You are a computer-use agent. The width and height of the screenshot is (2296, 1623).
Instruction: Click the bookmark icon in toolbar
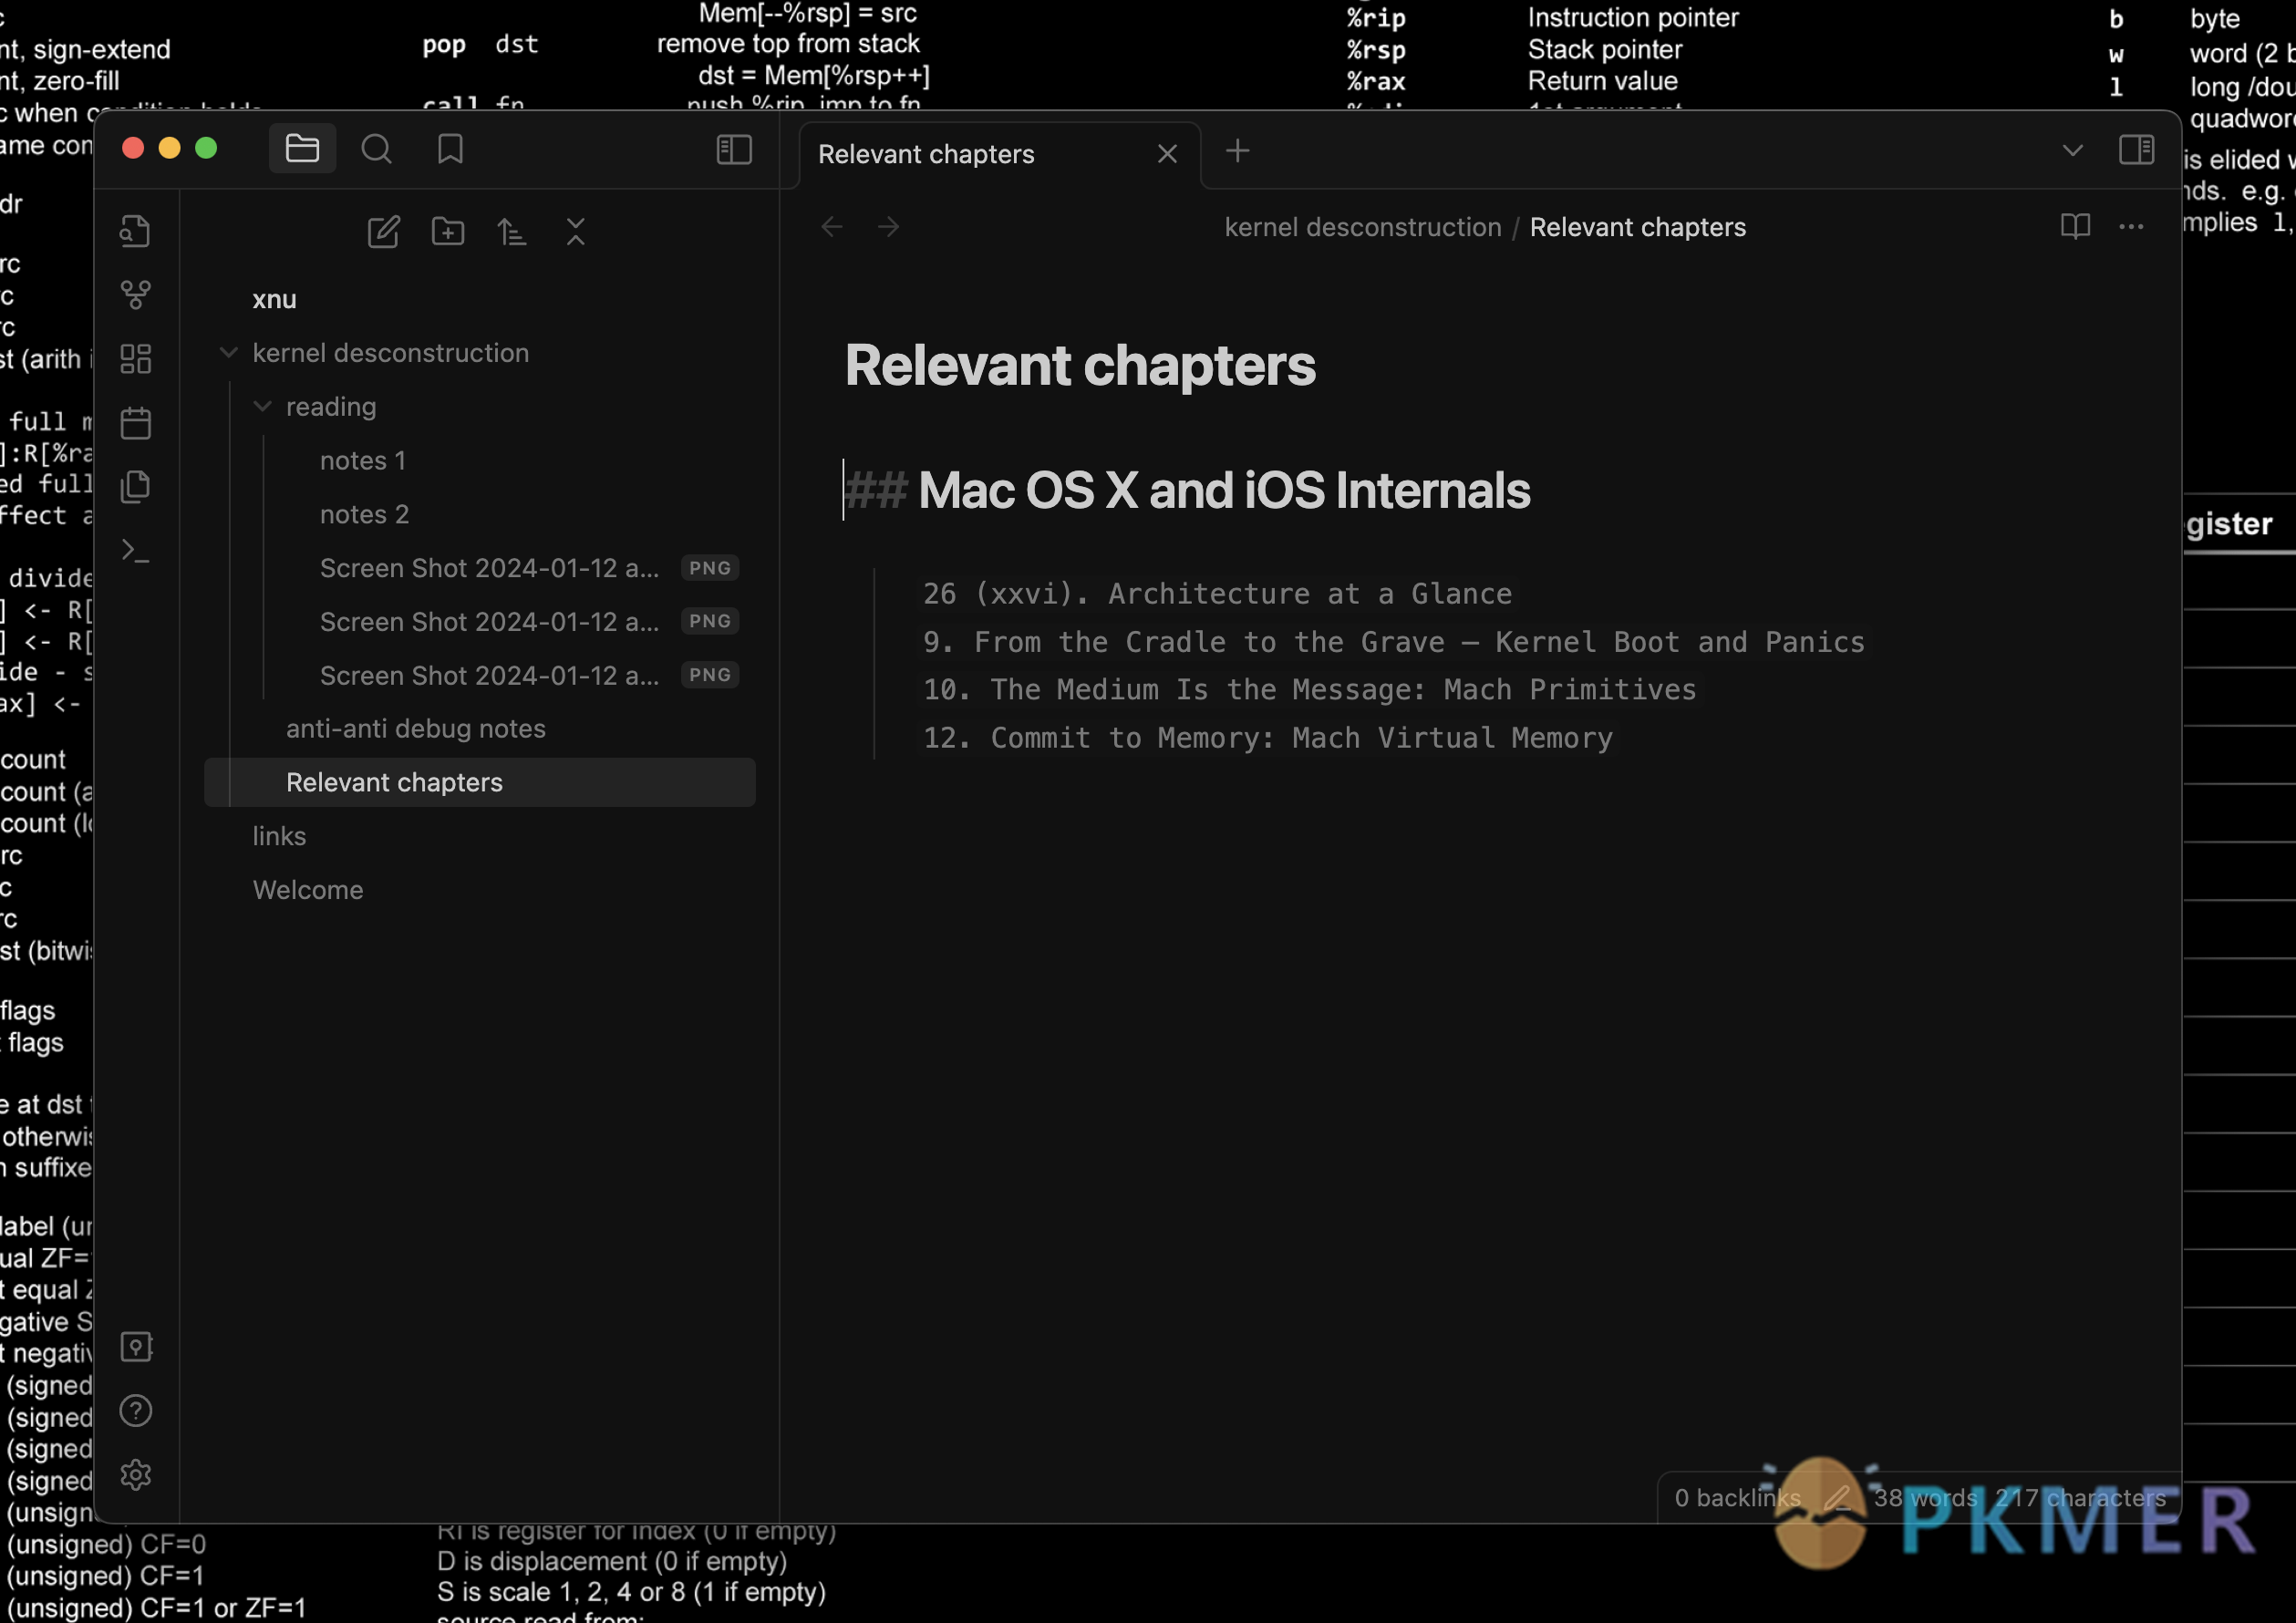450,150
